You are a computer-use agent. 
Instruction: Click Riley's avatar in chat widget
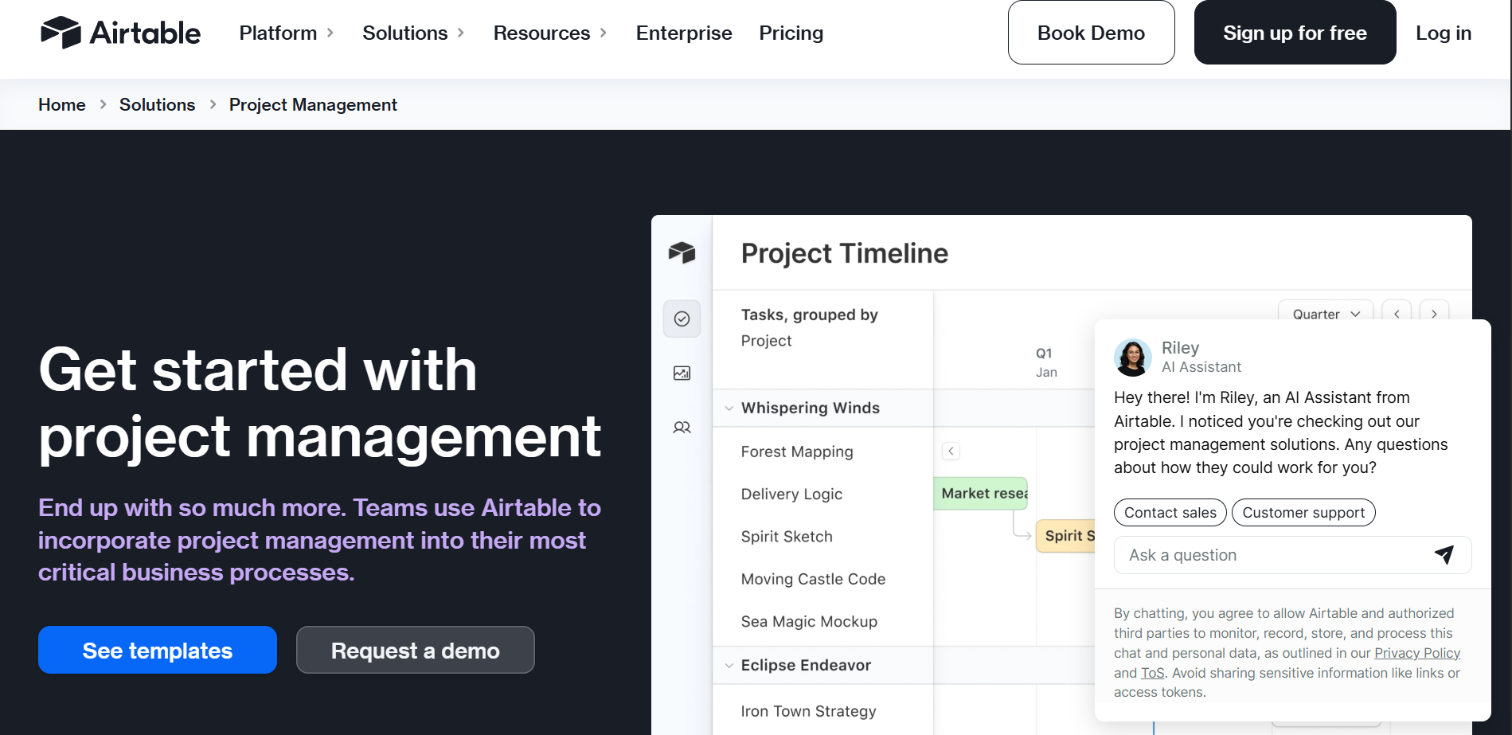(1132, 358)
